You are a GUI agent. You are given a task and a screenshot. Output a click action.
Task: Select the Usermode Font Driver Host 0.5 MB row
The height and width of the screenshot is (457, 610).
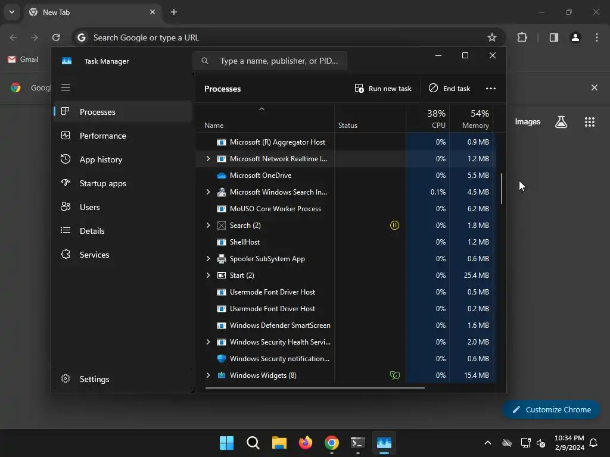click(345, 292)
